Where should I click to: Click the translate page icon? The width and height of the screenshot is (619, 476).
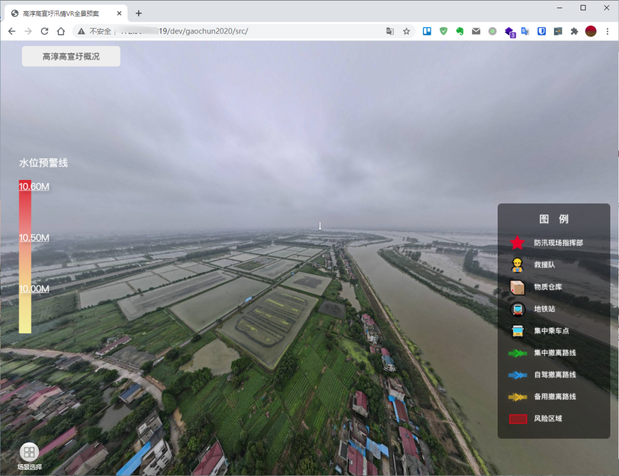389,31
